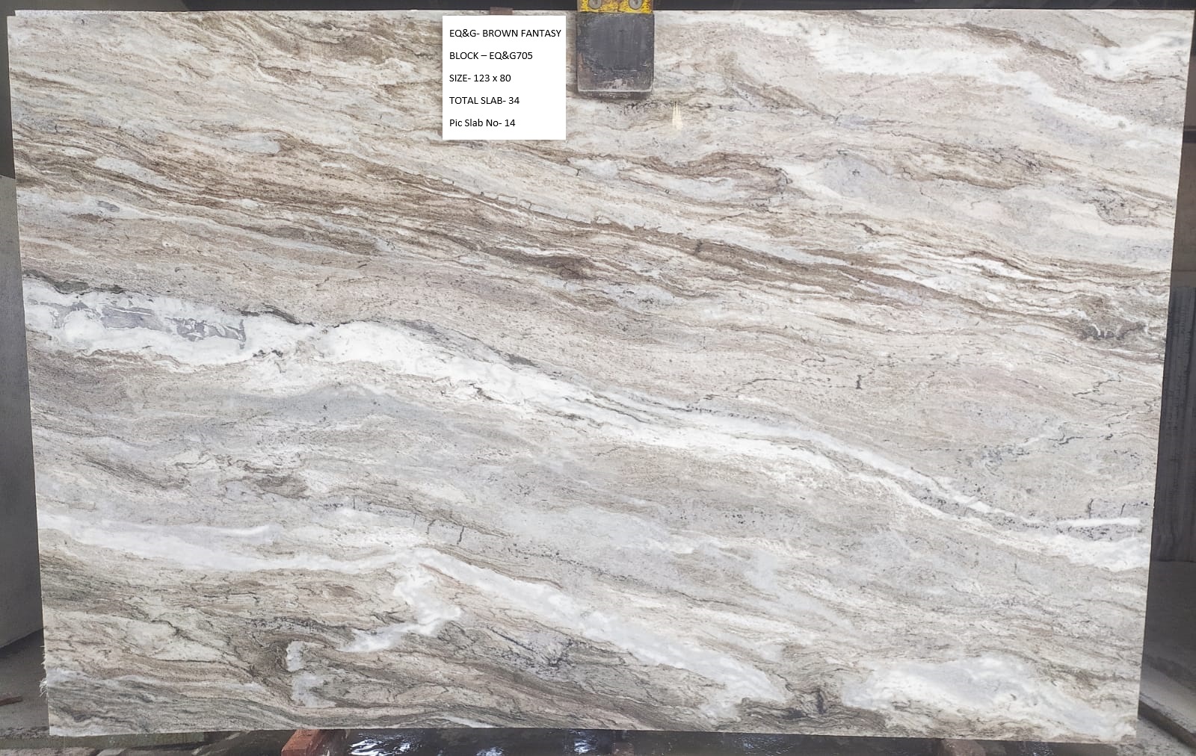Click the wet reflective floor below the slab
The image size is (1196, 756).
[598, 743]
